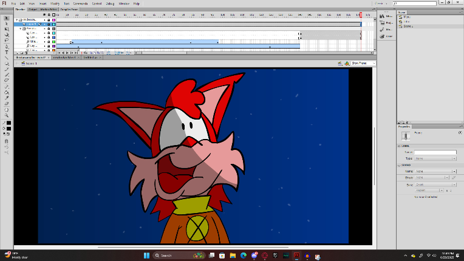Open the Modify menu
Viewport: 464px width, 261px height.
55,4
